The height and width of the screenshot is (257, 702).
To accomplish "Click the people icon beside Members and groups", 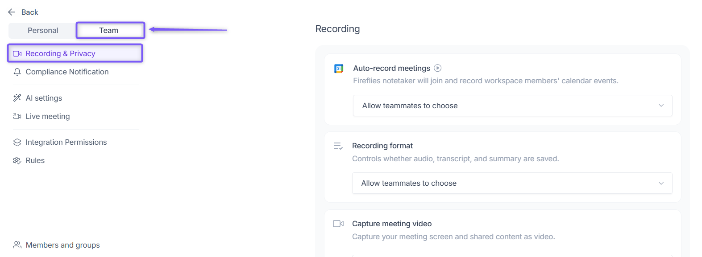I will point(17,245).
